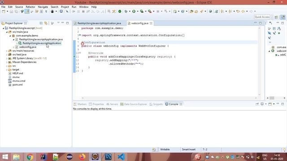287x161 pixels.
Task: Click the New file toolbar icon
Action: (4, 11)
